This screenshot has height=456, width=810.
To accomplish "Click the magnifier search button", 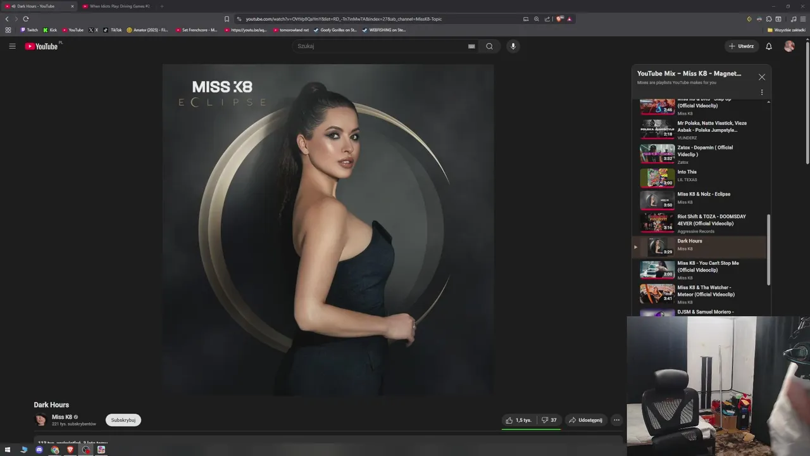I will tap(489, 46).
